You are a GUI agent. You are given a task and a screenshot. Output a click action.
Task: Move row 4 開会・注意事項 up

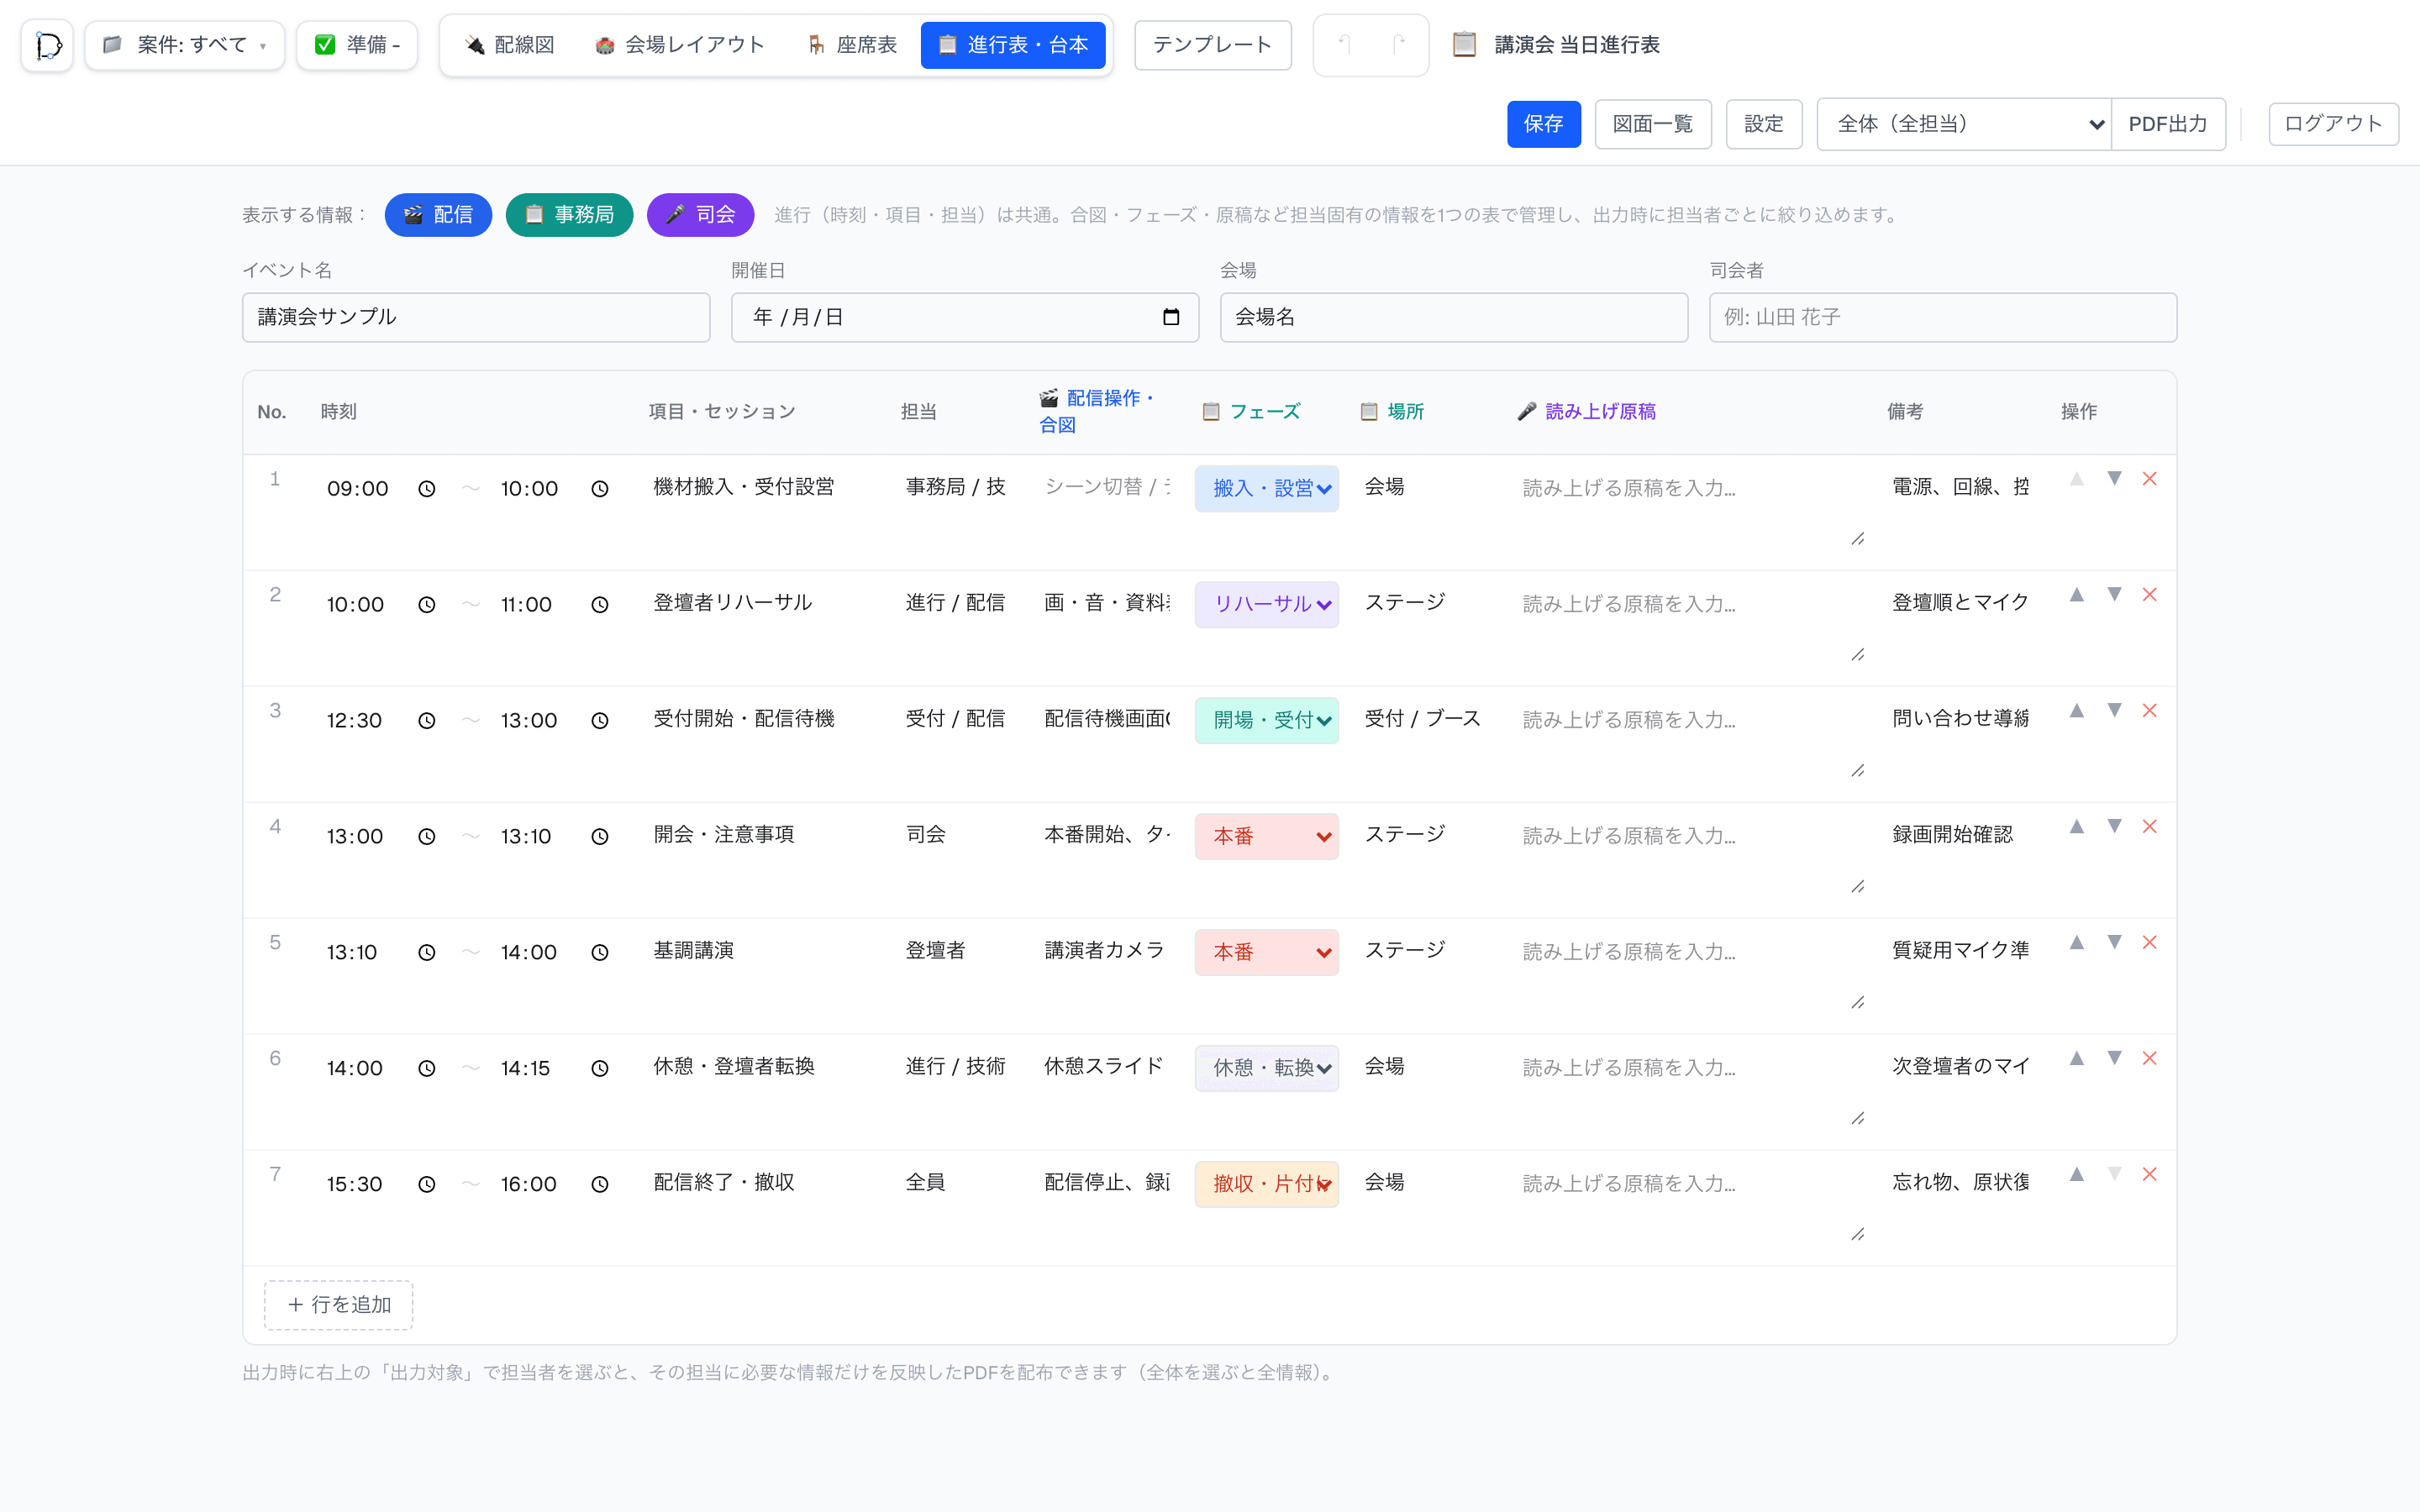[x=2077, y=827]
